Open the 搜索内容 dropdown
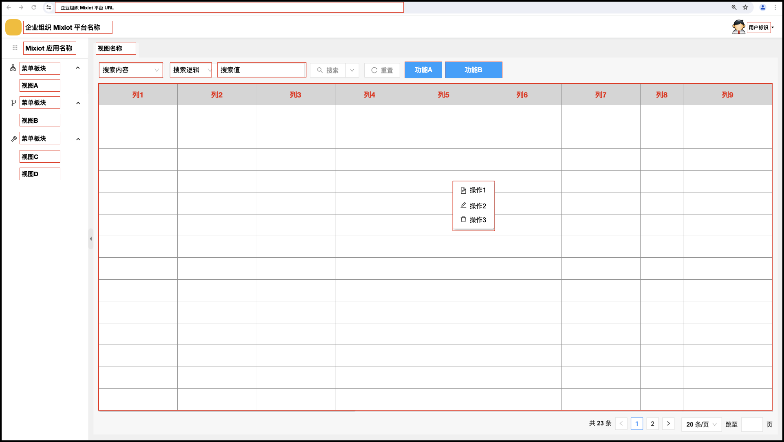This screenshot has width=784, height=442. click(x=130, y=70)
